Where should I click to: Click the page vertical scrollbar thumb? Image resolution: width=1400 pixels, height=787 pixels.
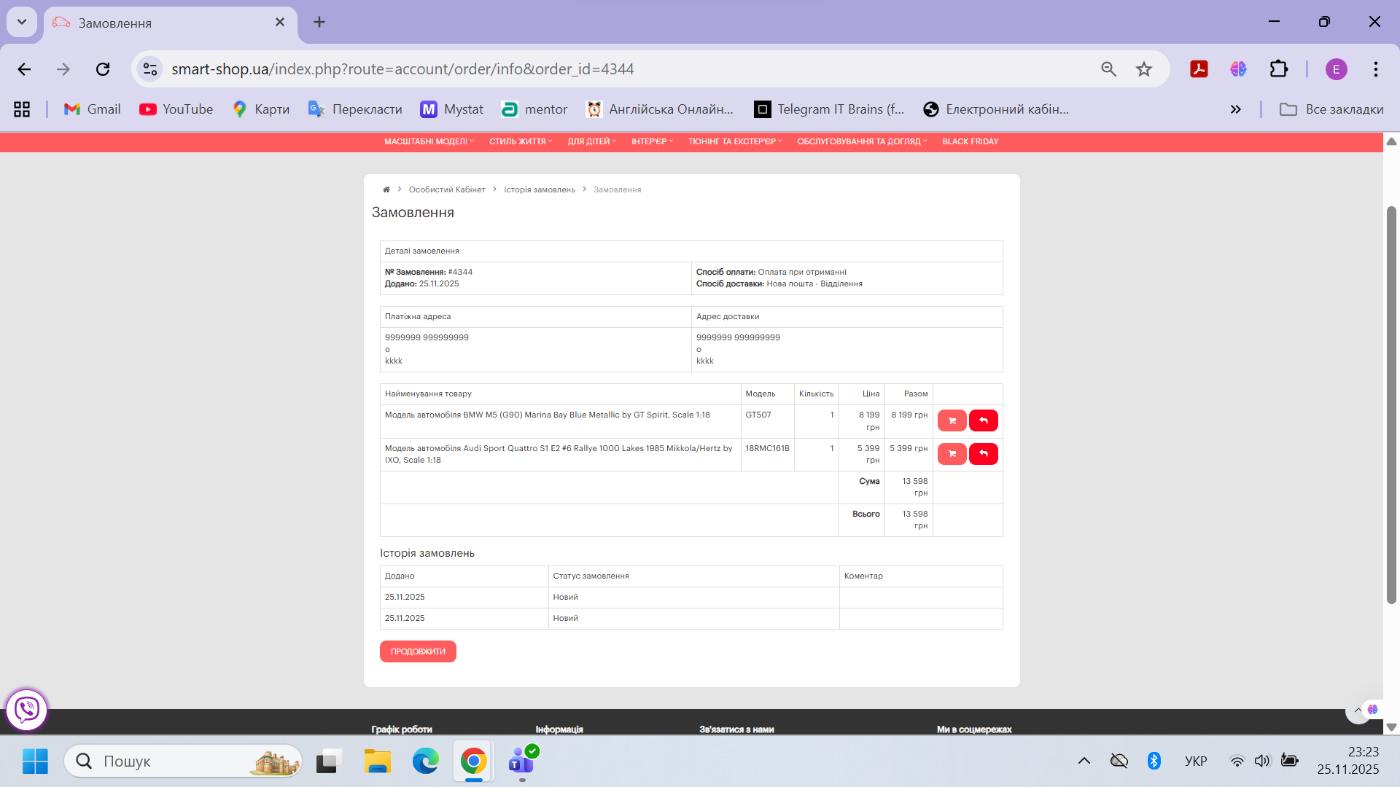click(1391, 404)
